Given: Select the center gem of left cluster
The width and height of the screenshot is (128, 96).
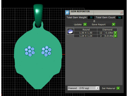Looking at the screenshot, I should click(30, 51).
